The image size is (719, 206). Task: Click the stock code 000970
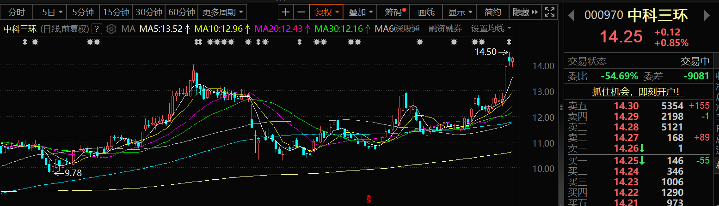(x=604, y=15)
